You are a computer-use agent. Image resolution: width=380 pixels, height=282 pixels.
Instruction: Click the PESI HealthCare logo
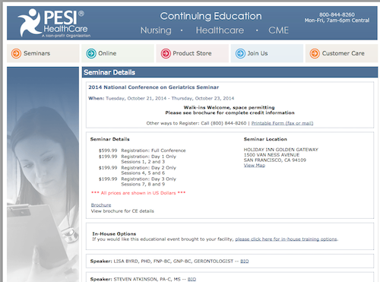click(54, 23)
